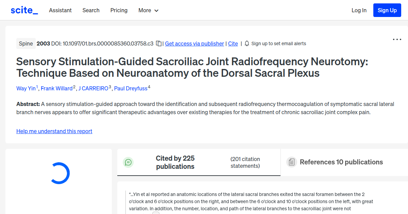
Task: Click the References document icon
Action: coord(292,162)
